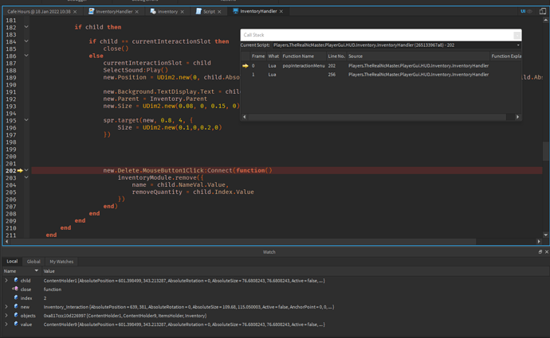The width and height of the screenshot is (550, 338).
Task: Open My Watches tab
Action: (61, 262)
